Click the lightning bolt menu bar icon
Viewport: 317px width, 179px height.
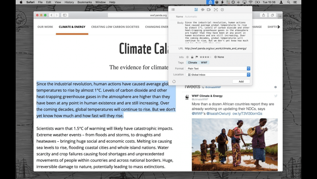tap(222, 2)
